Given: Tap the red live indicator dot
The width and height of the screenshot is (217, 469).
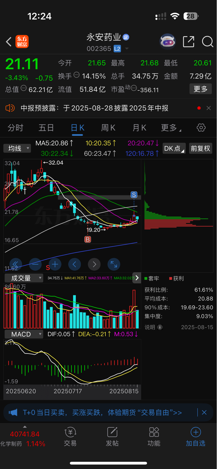Looking at the screenshot, I should tap(199, 108).
